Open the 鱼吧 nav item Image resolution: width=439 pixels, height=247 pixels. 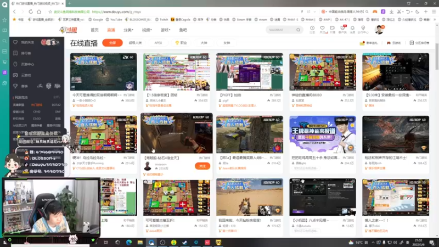(x=183, y=30)
